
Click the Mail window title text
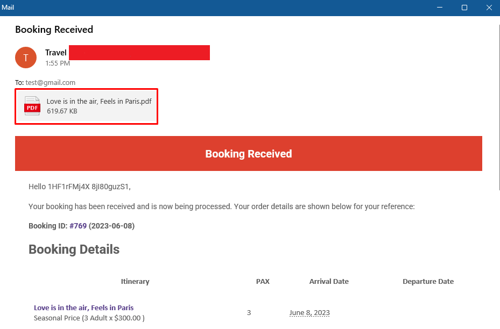point(8,8)
